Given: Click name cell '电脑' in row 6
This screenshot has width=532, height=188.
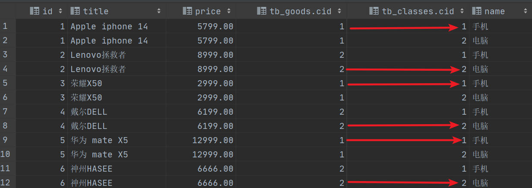Looking at the screenshot, I should point(480,97).
